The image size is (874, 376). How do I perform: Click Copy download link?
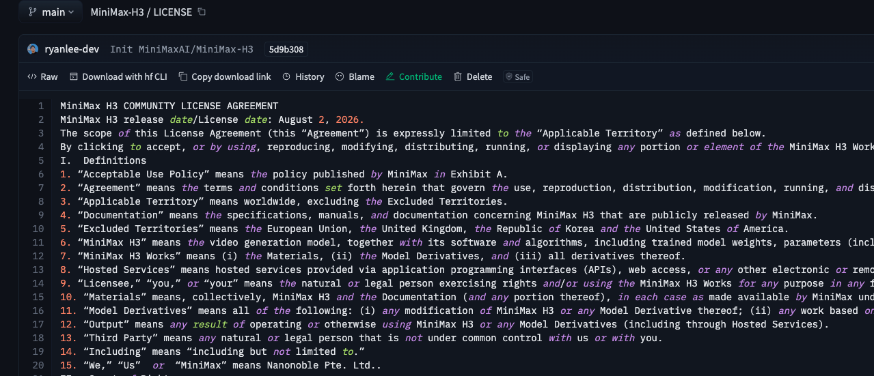225,76
